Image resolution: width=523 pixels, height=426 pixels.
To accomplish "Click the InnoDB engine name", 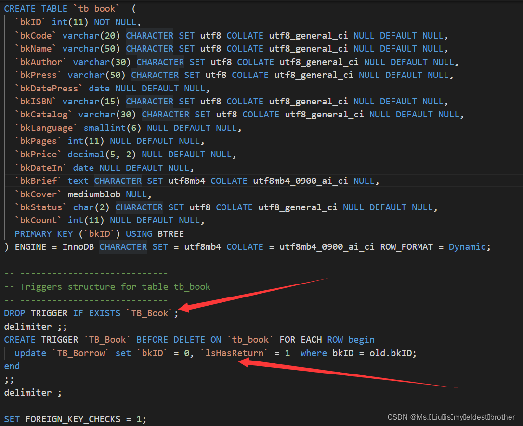I will tap(78, 247).
